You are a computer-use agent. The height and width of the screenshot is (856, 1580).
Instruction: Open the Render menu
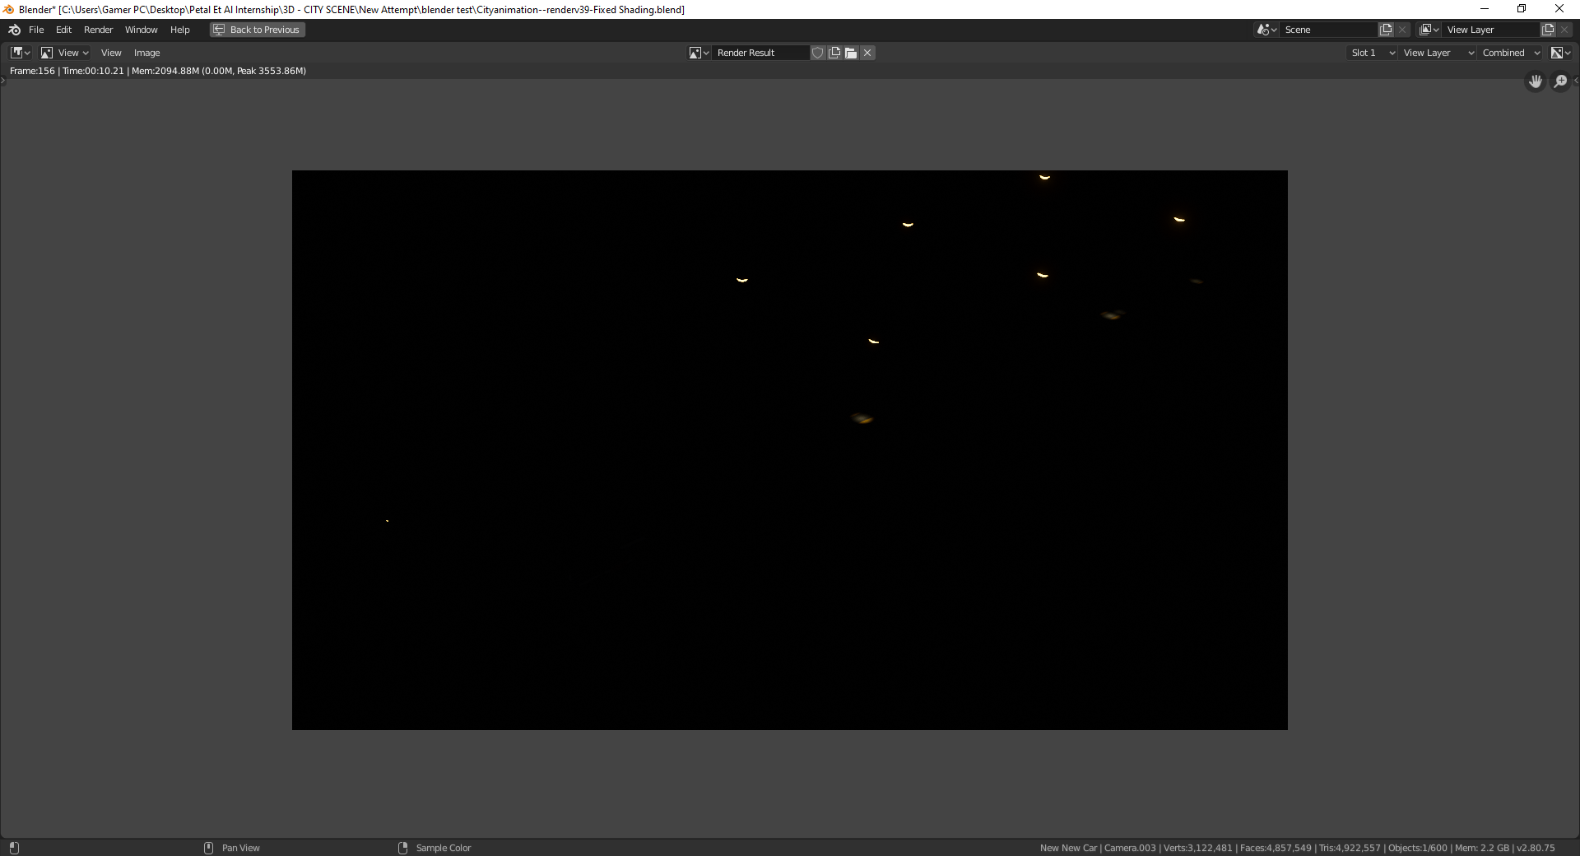coord(99,30)
